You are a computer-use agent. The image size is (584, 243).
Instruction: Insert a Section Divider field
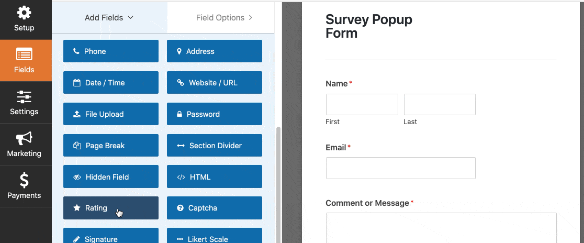214,146
